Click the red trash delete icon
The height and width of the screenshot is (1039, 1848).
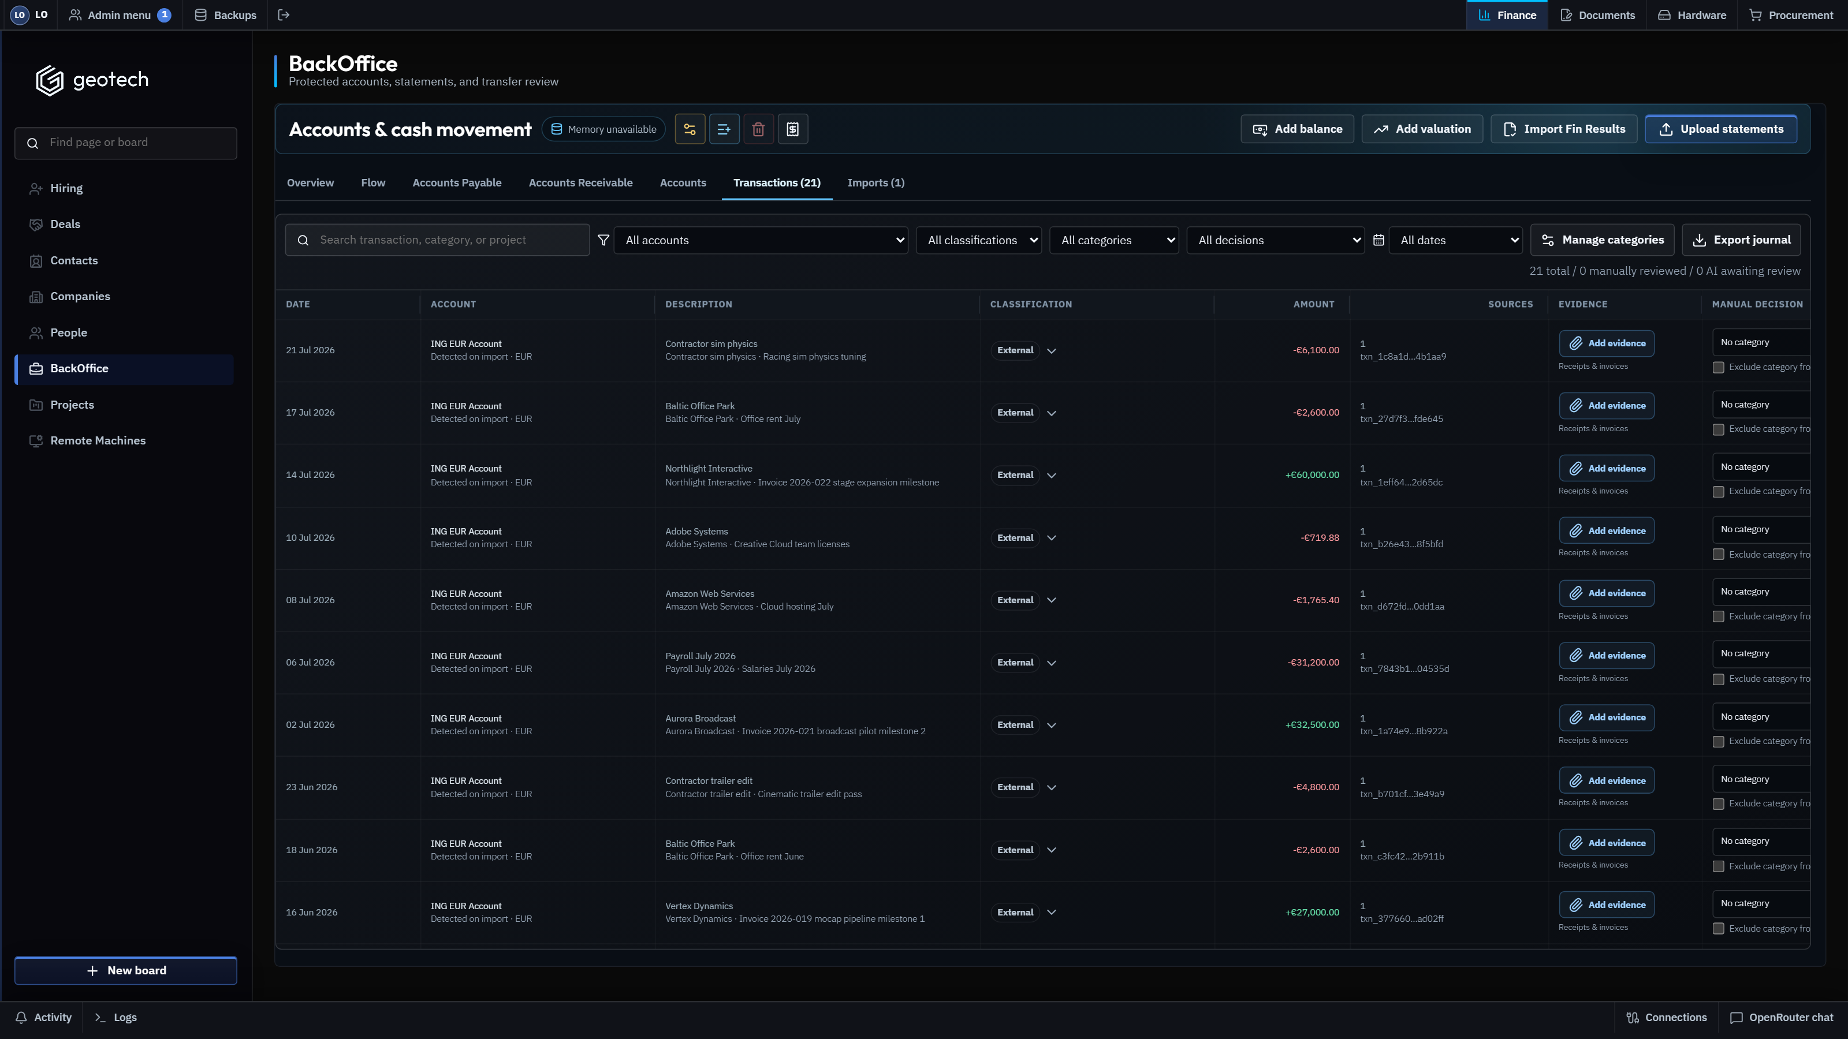click(758, 129)
